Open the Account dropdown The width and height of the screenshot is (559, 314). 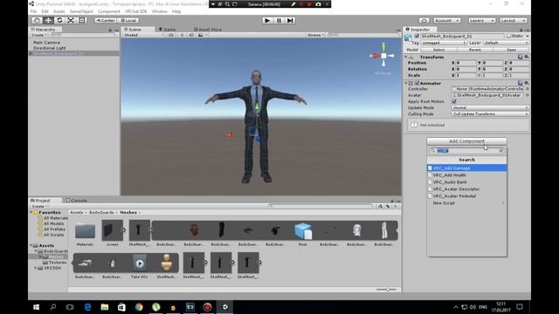[446, 20]
